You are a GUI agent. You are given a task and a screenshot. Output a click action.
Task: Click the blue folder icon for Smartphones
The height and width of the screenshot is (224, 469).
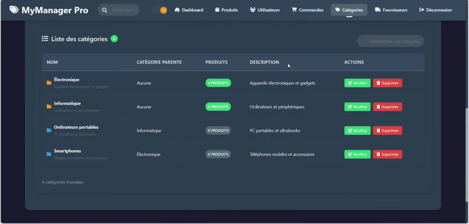point(49,154)
